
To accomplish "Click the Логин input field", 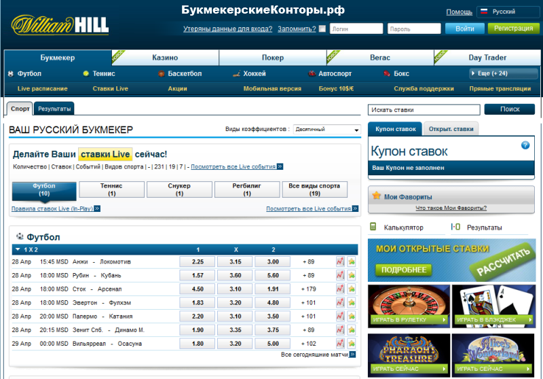I will click(356, 29).
